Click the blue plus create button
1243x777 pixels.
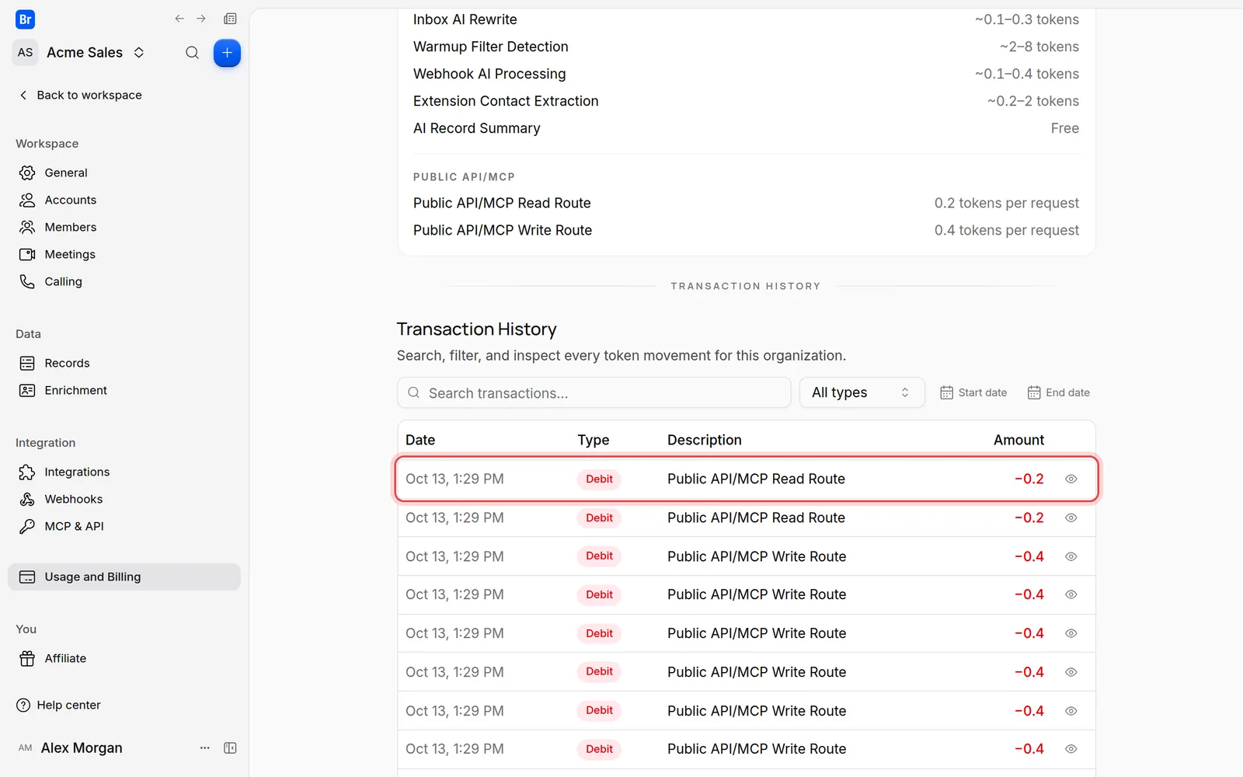(x=227, y=53)
